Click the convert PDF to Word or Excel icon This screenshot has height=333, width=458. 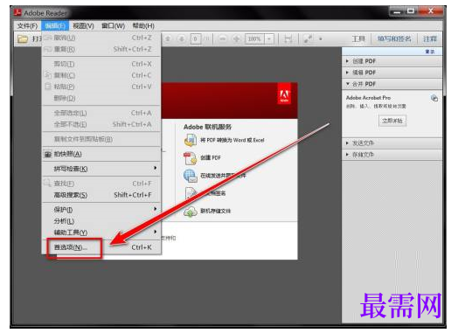pos(191,141)
